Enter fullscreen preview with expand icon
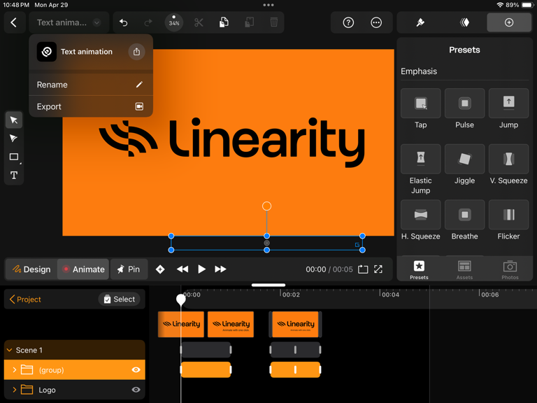 (x=378, y=269)
